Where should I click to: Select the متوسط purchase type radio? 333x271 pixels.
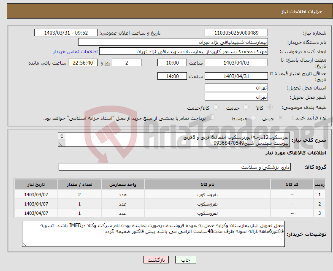[253, 117]
